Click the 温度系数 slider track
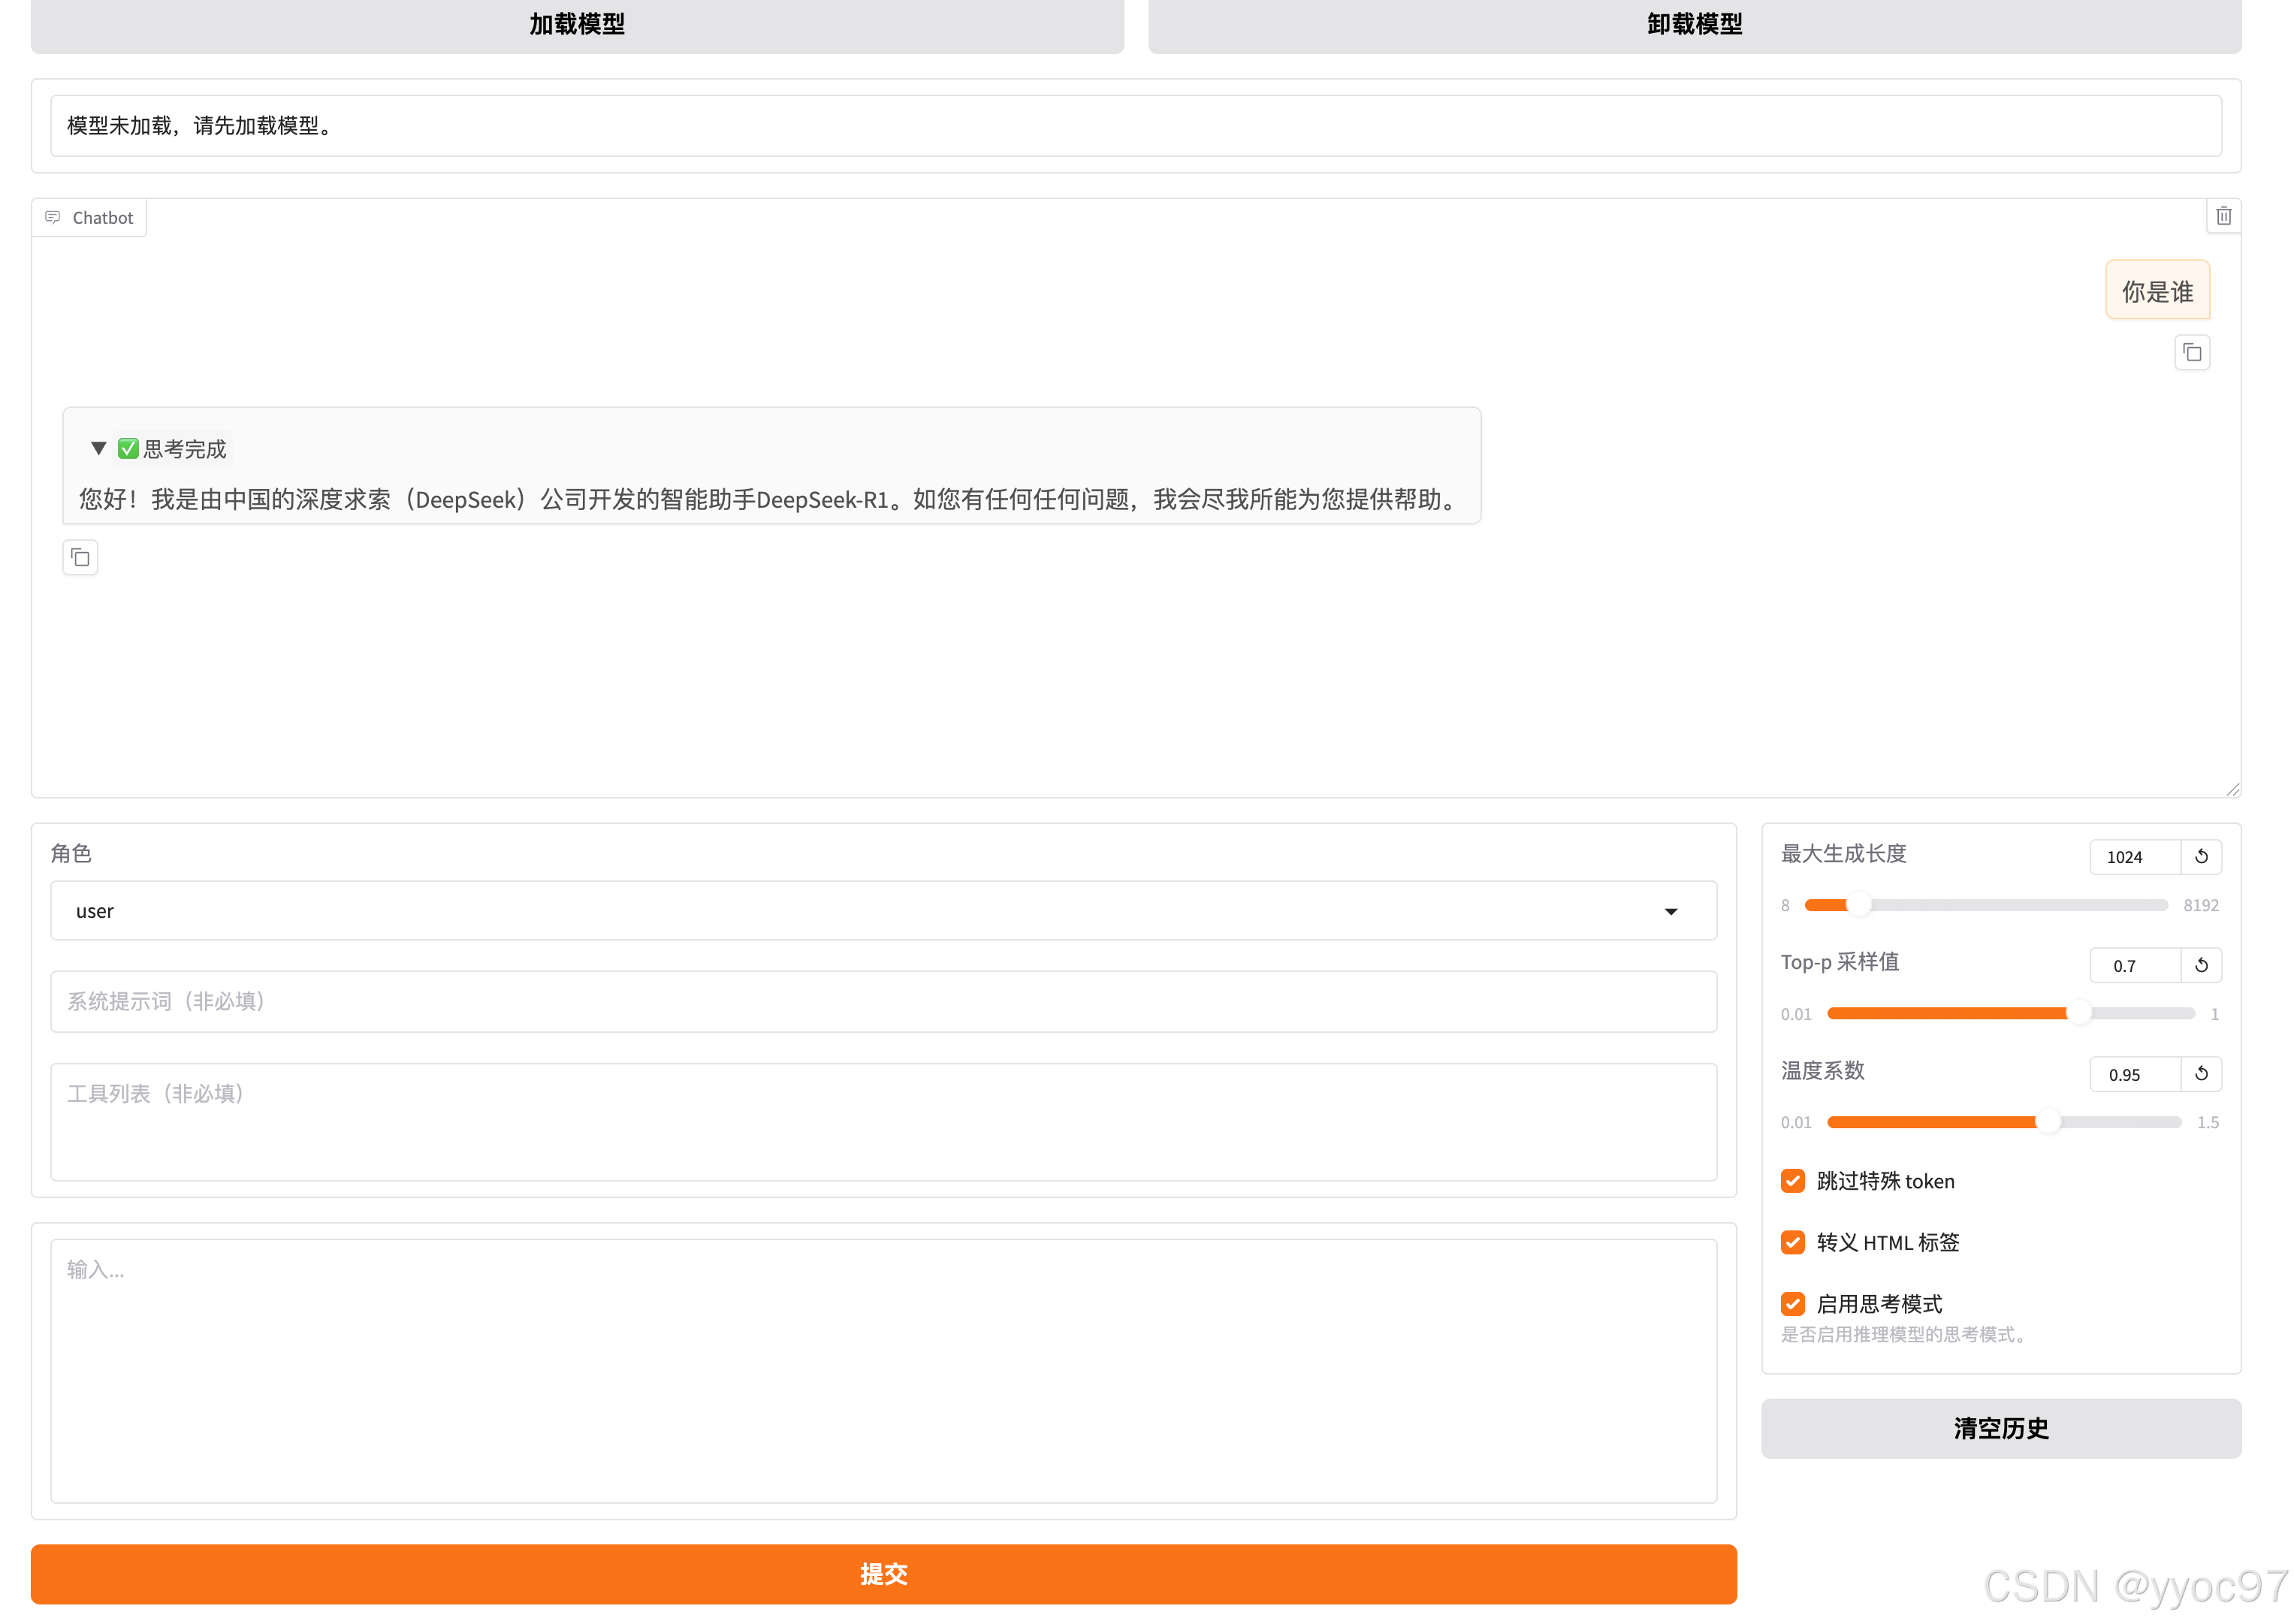2294x1624 pixels. (2003, 1123)
